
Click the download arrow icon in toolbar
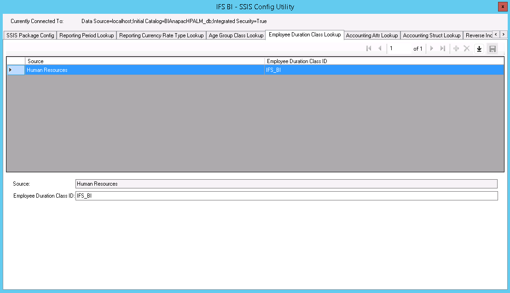tap(479, 49)
